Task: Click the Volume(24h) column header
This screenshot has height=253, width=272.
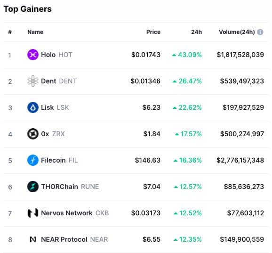Action: point(237,32)
